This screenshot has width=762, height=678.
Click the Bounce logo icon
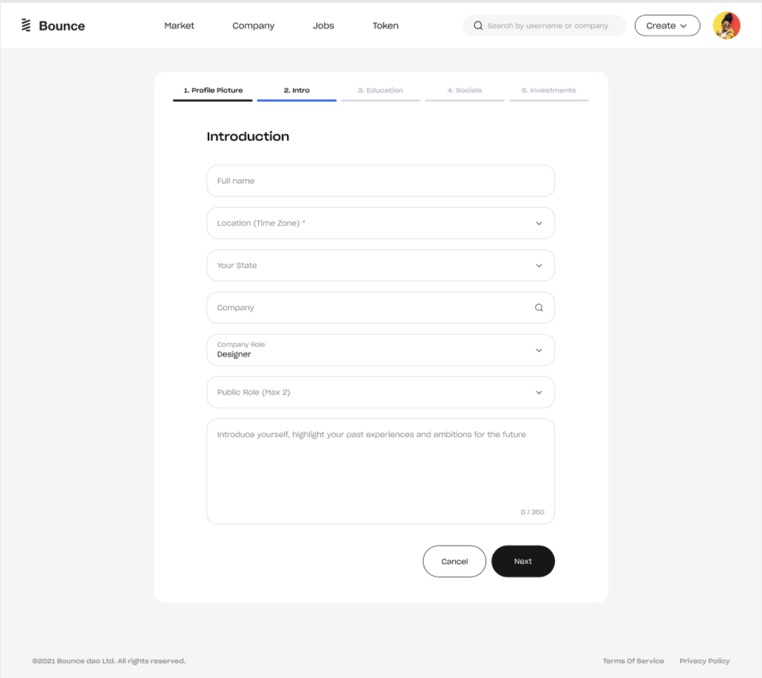26,26
